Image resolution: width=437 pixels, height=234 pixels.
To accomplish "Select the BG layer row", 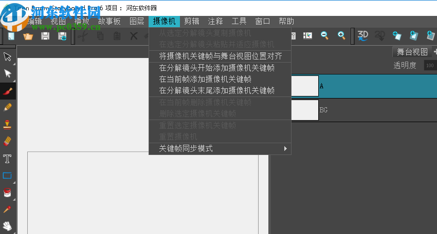I will click(x=365, y=110).
